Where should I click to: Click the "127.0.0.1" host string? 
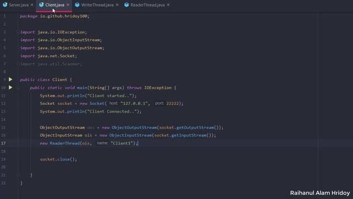click(134, 103)
